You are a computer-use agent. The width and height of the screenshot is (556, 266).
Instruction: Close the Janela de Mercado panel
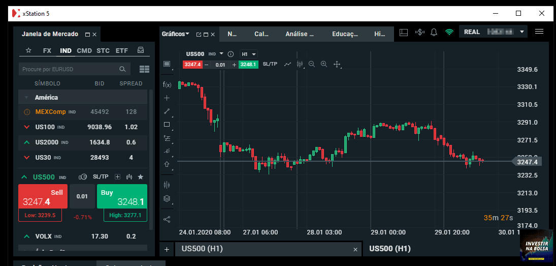pyautogui.click(x=94, y=35)
